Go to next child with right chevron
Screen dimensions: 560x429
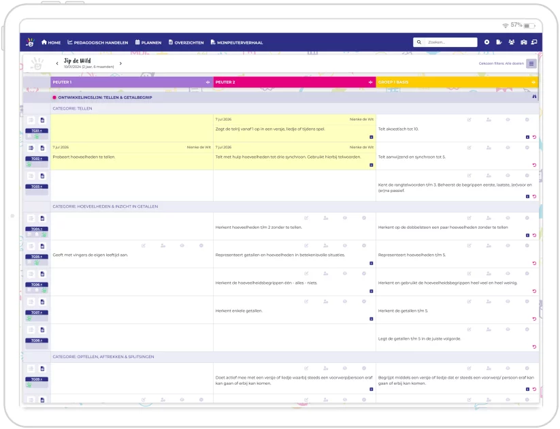click(120, 63)
